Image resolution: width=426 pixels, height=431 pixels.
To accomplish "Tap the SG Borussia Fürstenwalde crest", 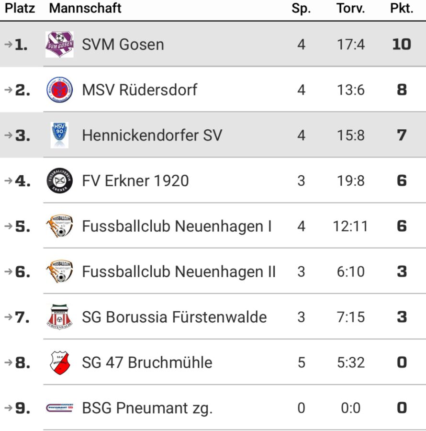I will (x=59, y=317).
